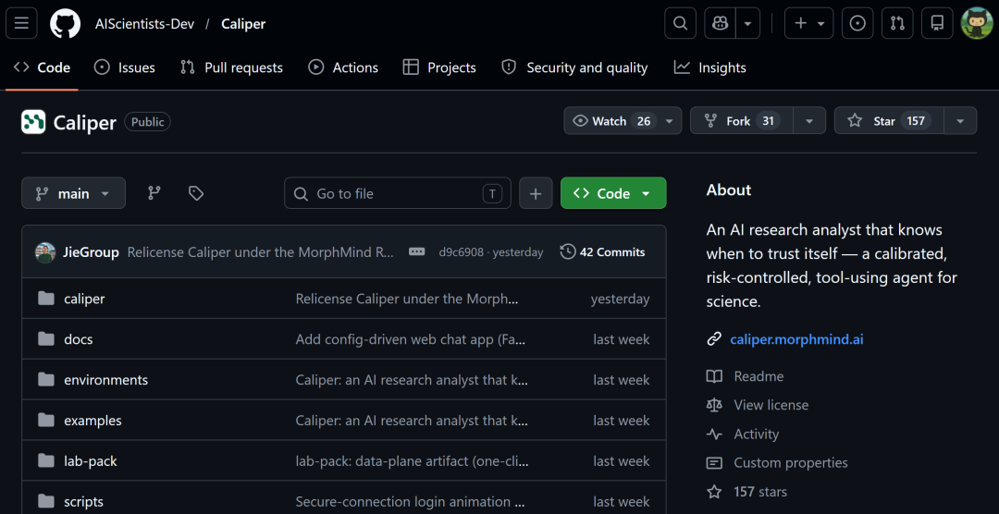999x514 pixels.
Task: Open the user avatar menu
Action: (x=977, y=23)
